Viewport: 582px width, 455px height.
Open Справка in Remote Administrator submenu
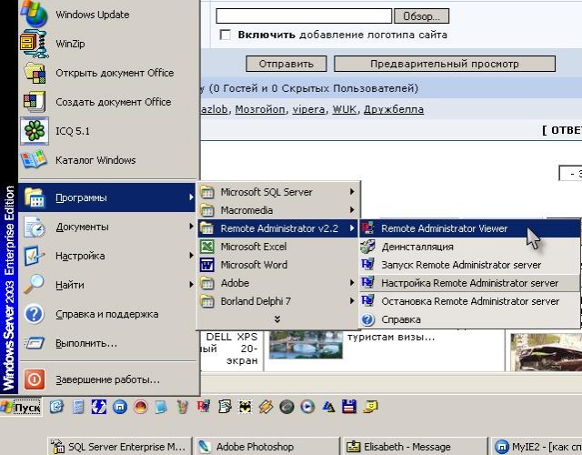click(469, 319)
